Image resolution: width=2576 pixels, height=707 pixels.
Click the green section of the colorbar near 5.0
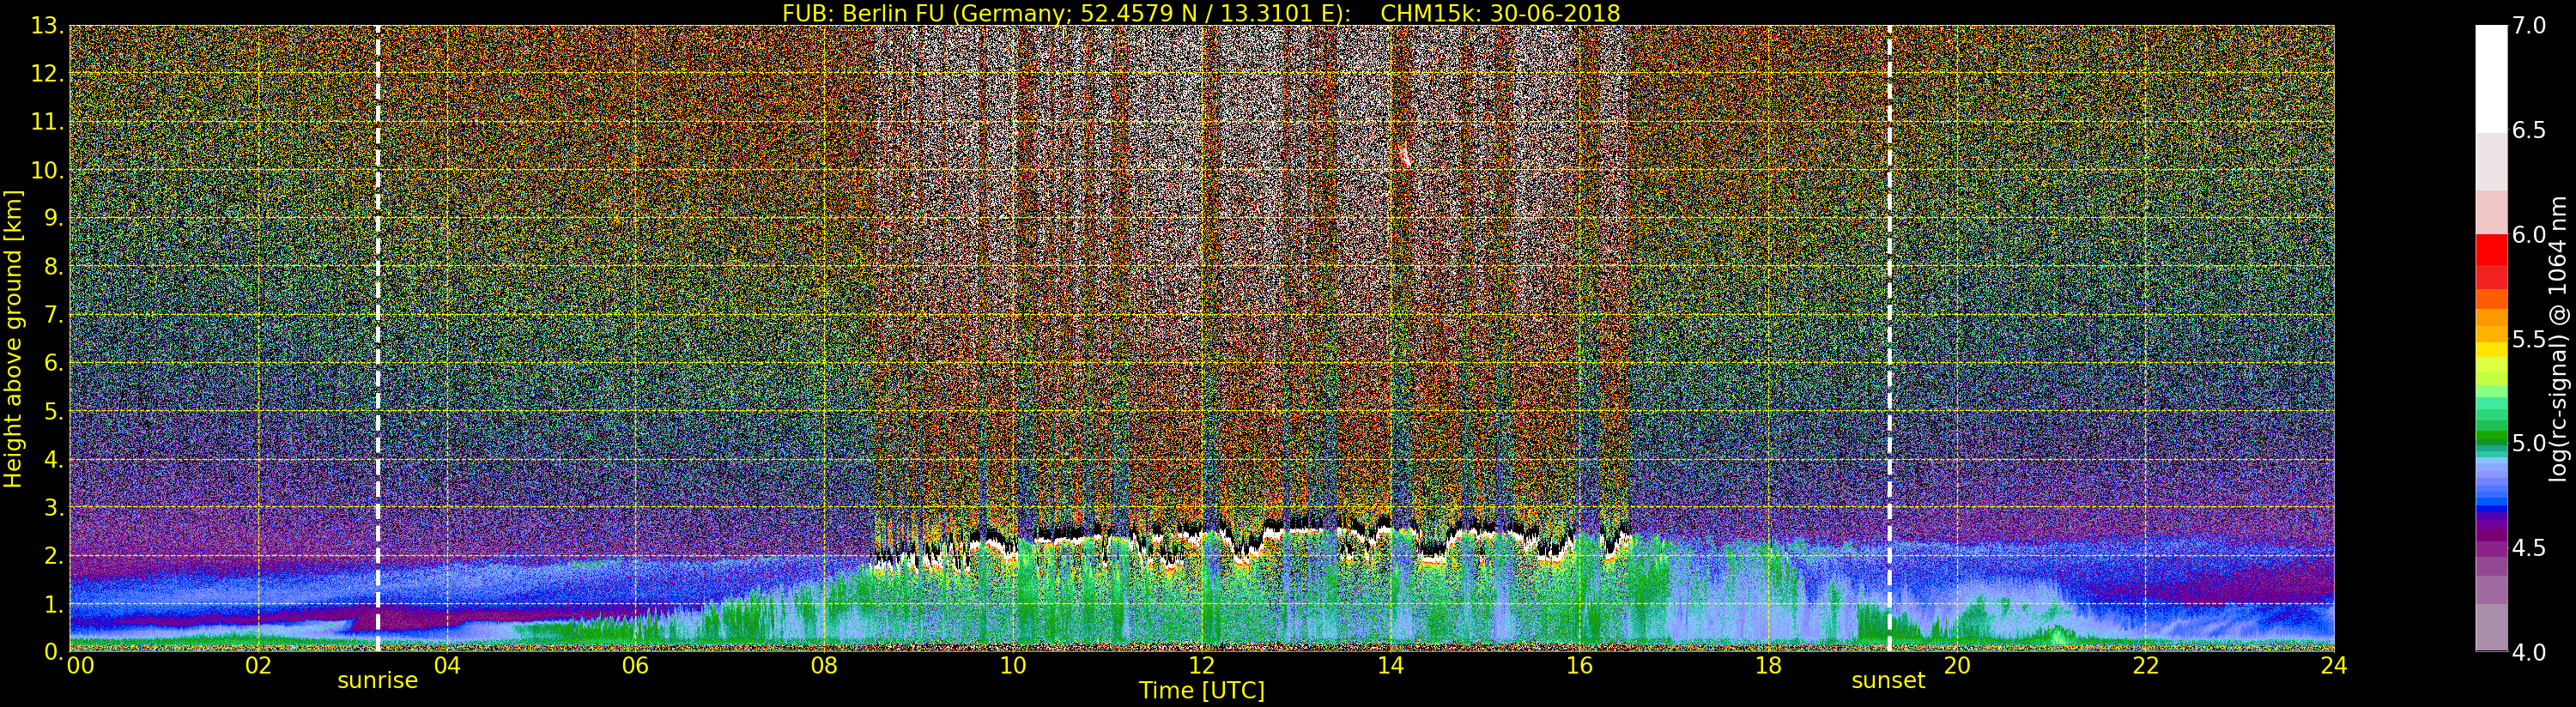coord(2491,437)
